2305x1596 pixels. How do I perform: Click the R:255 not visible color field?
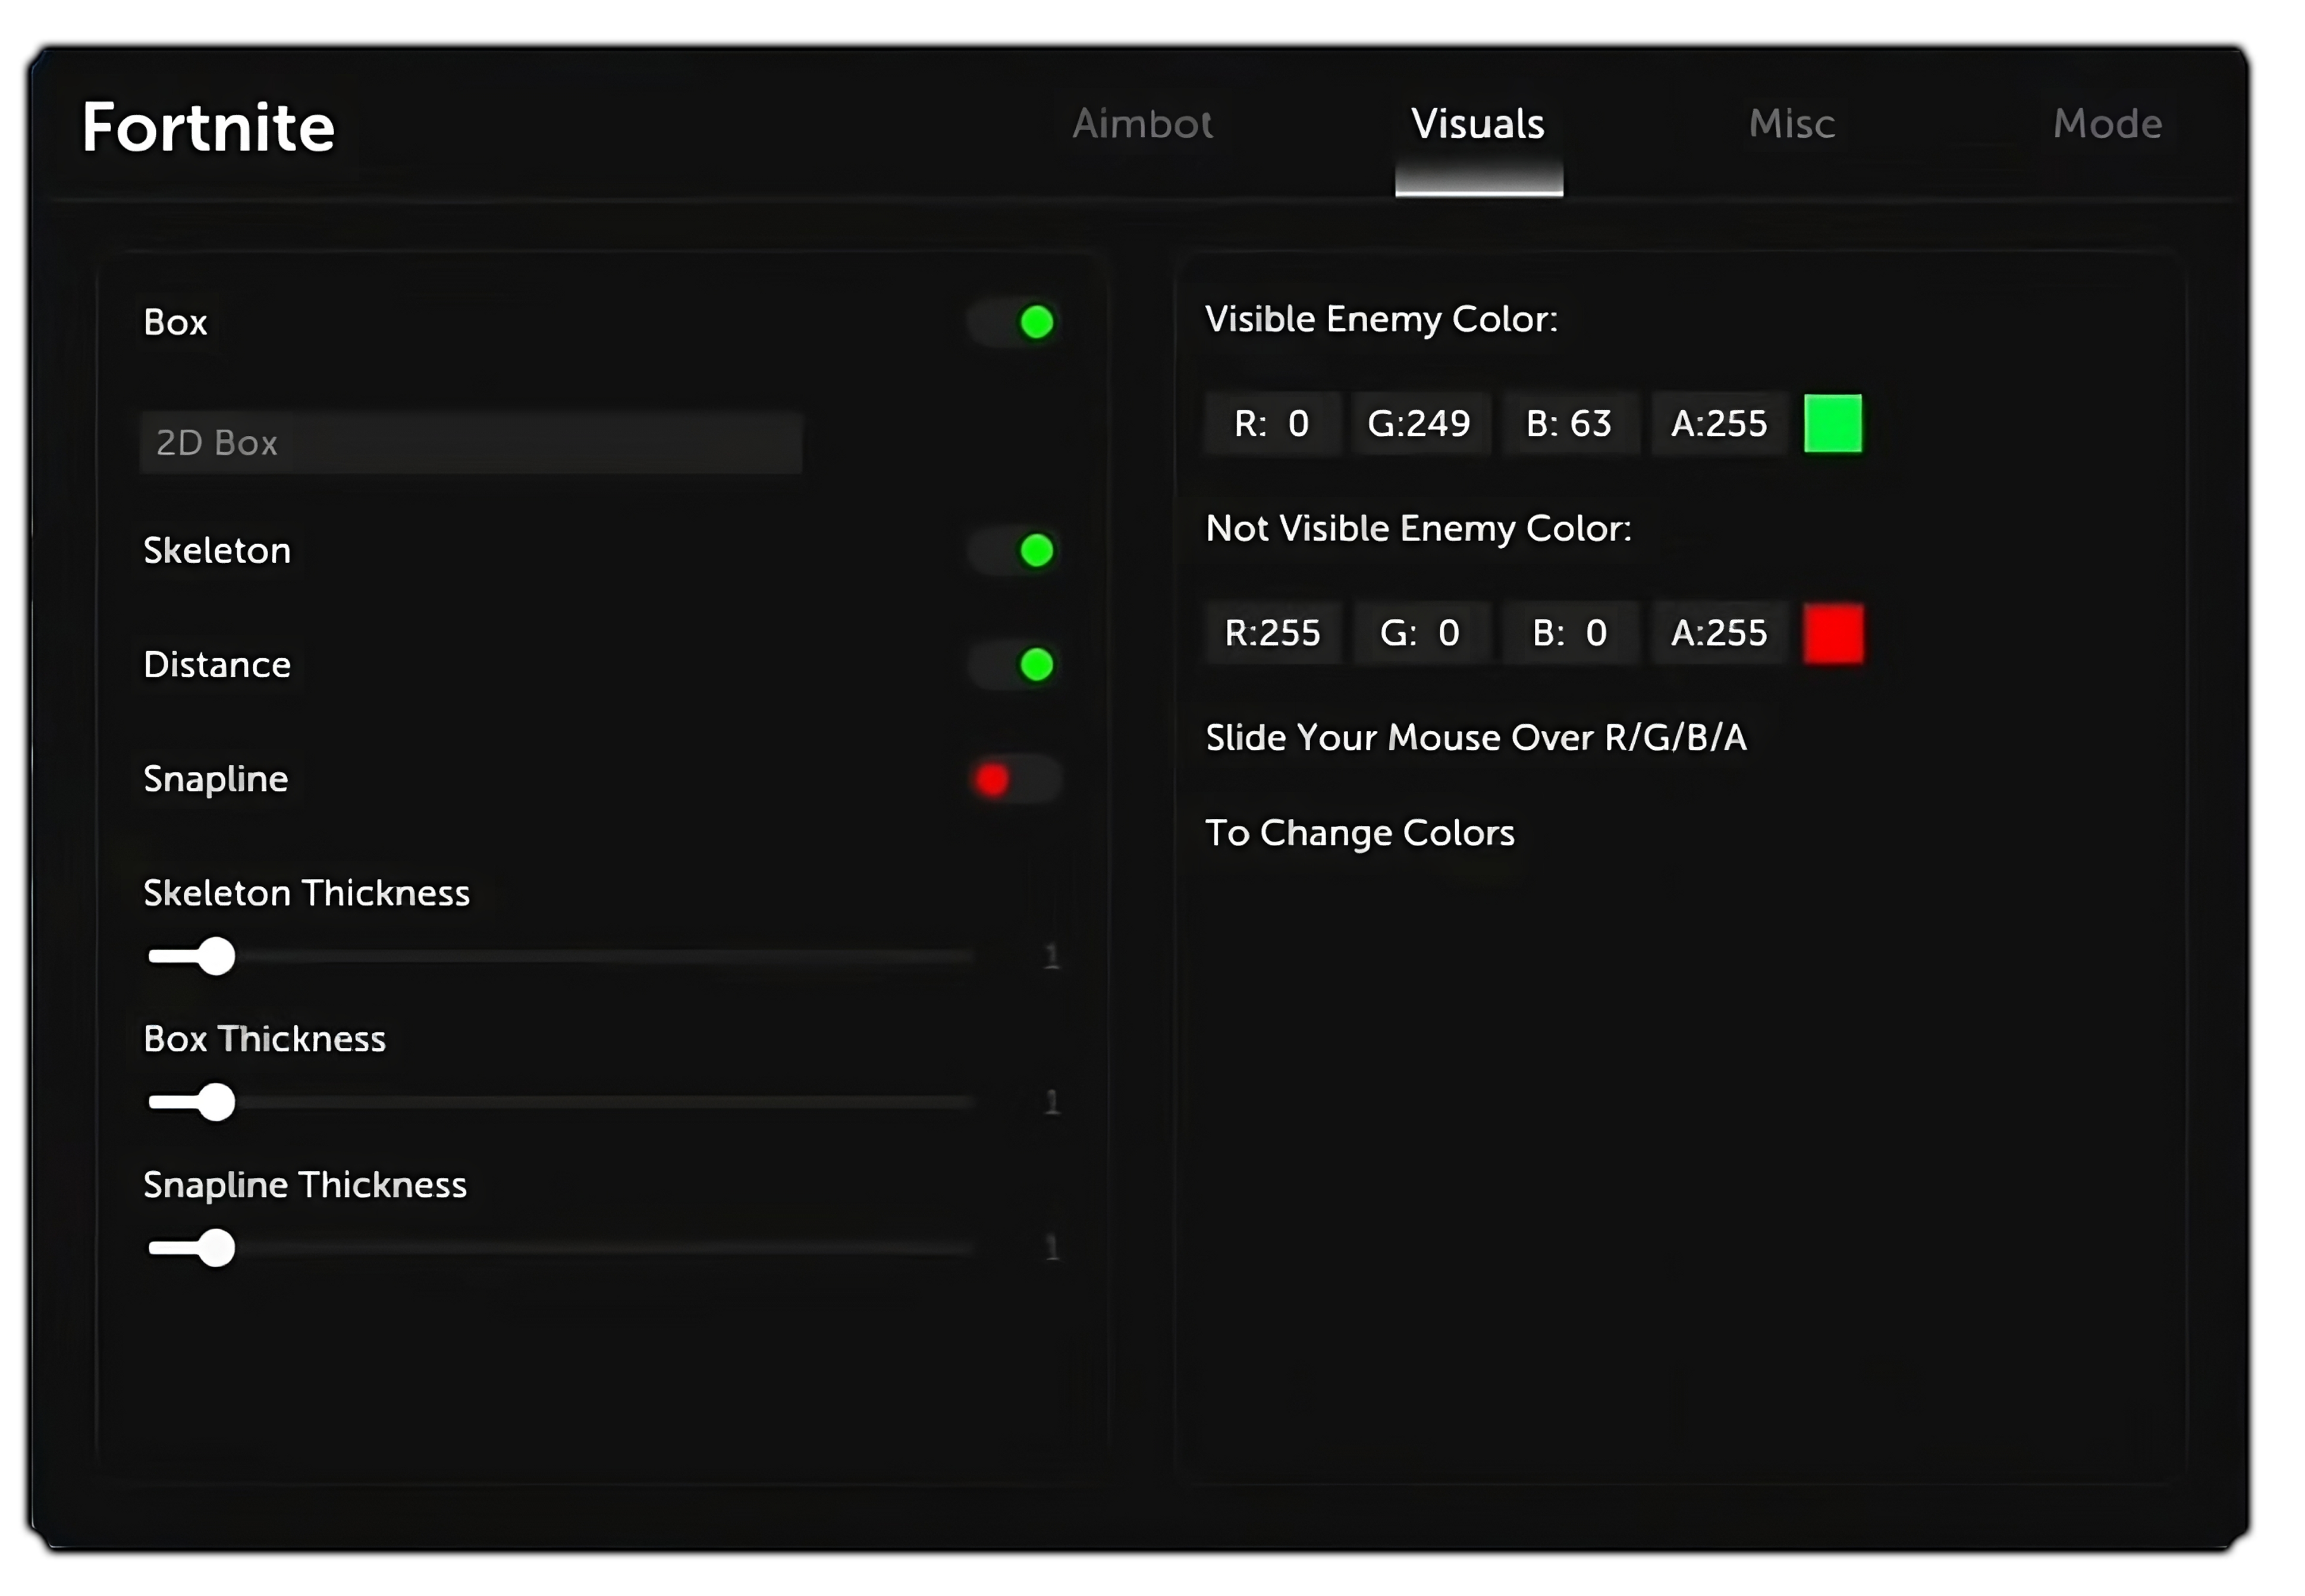(1272, 633)
